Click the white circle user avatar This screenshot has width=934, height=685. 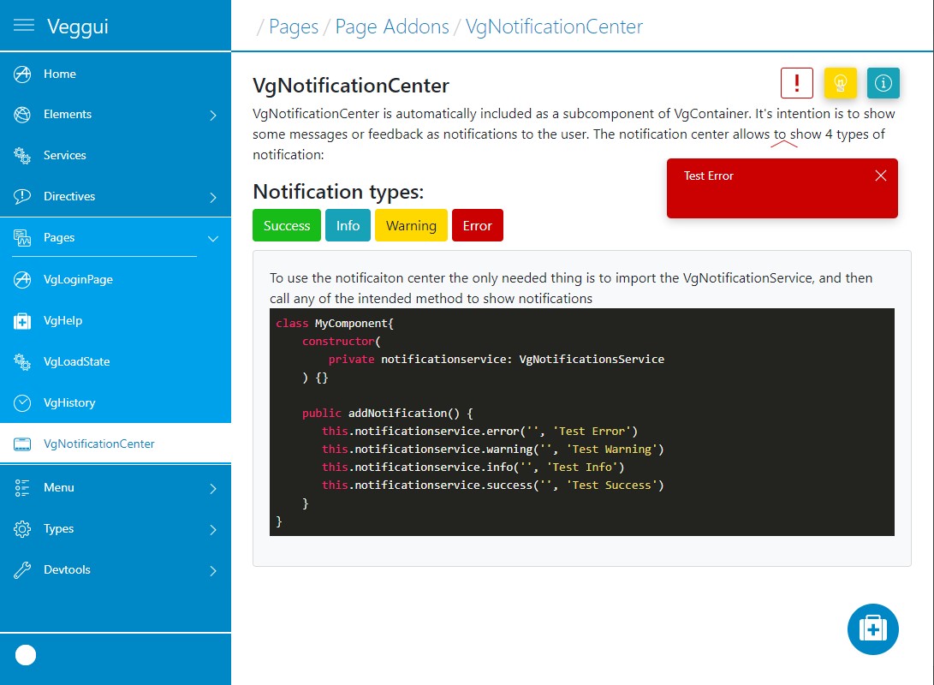point(26,655)
